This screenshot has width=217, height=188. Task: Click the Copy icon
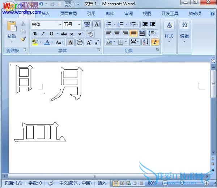[23, 31]
